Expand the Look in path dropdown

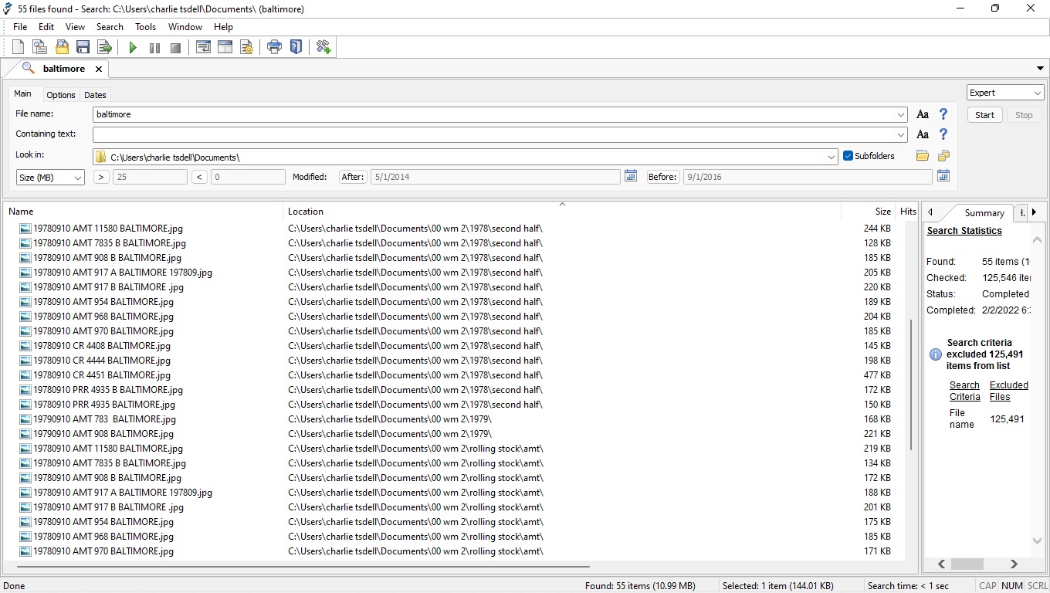click(x=832, y=157)
